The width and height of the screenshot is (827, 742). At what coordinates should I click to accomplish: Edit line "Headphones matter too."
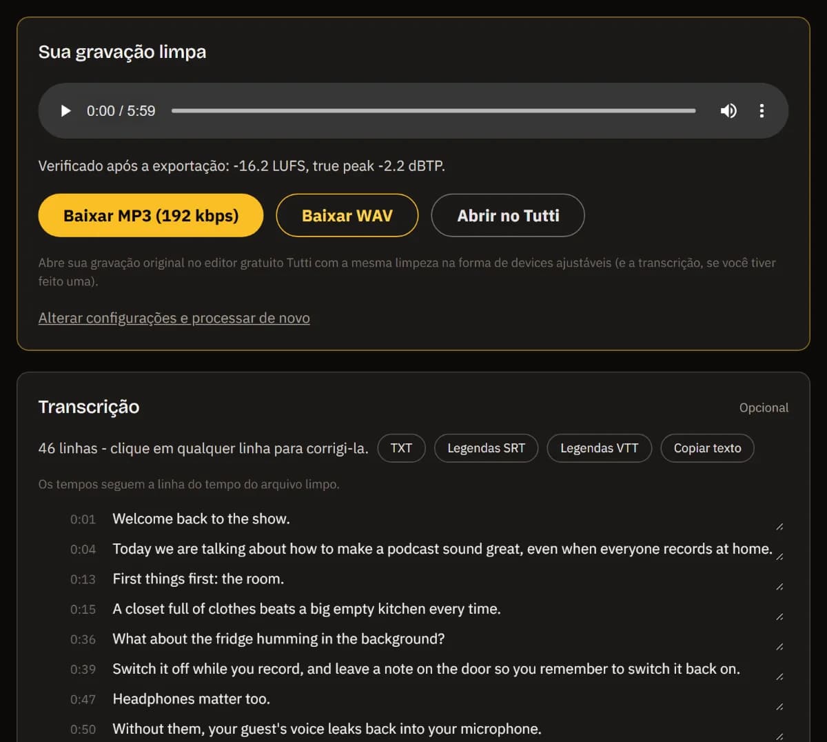pyautogui.click(x=448, y=699)
